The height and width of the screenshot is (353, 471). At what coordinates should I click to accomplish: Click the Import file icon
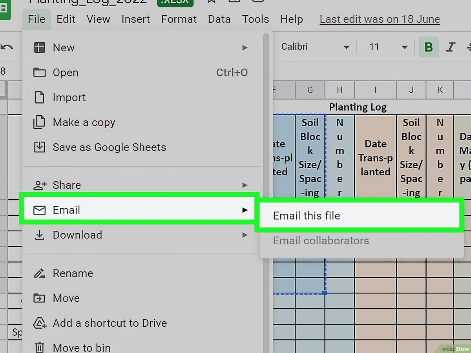[x=39, y=97]
